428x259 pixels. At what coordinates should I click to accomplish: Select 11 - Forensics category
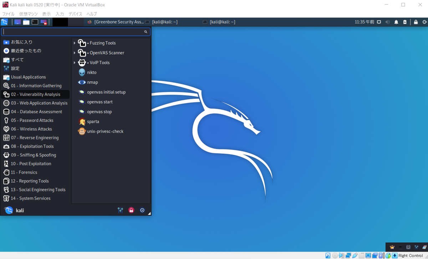point(36,172)
